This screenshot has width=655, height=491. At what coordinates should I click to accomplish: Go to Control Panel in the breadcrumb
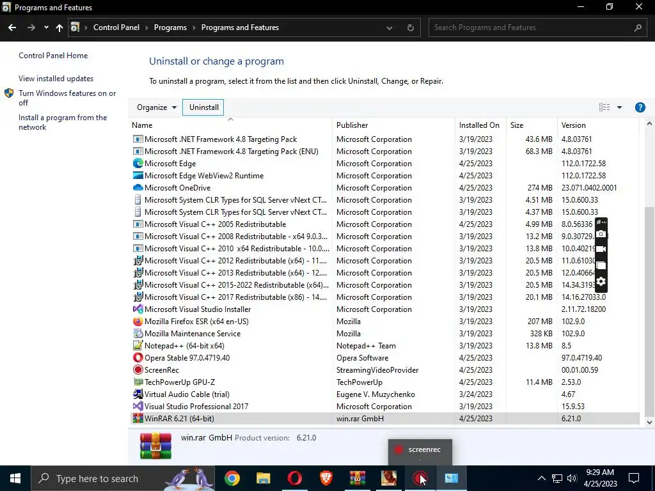click(116, 27)
